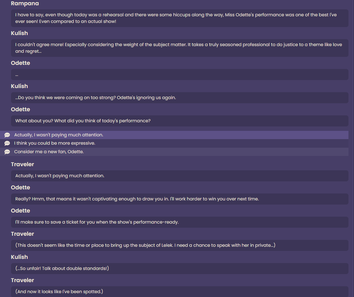Click Kulish's 'coming on too strong' line
354x297 pixels.
(x=180, y=98)
